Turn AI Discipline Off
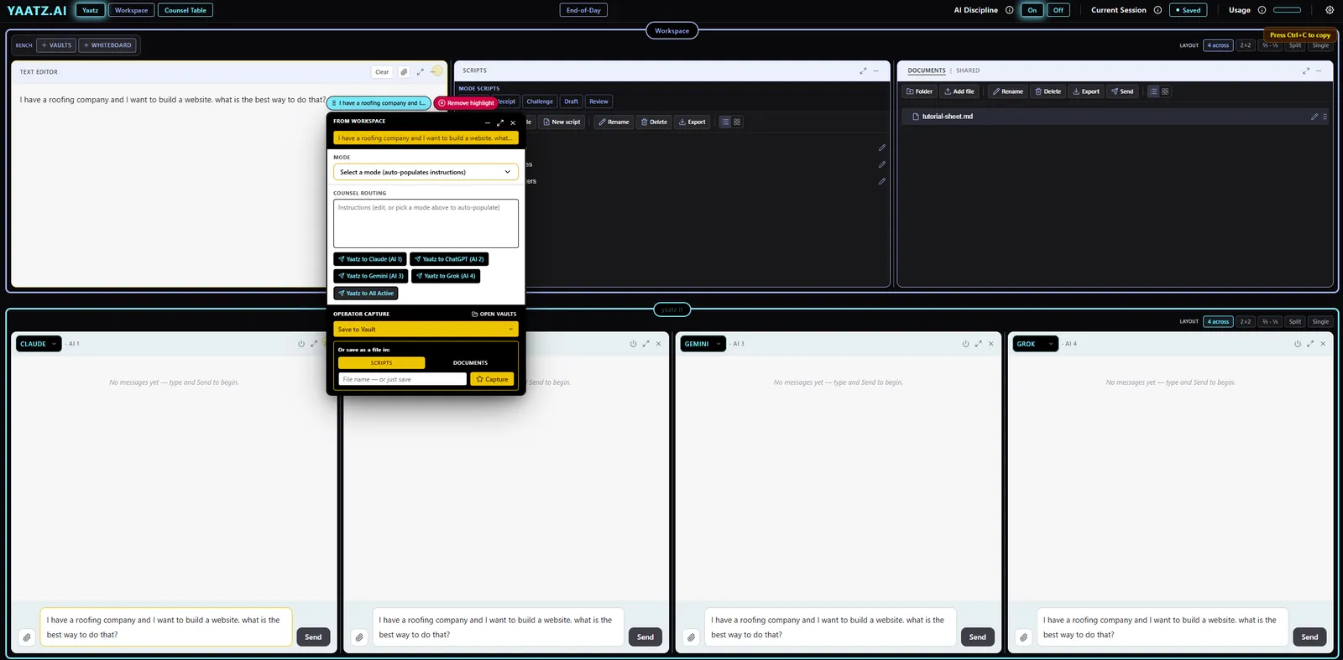The width and height of the screenshot is (1343, 660). pyautogui.click(x=1058, y=10)
